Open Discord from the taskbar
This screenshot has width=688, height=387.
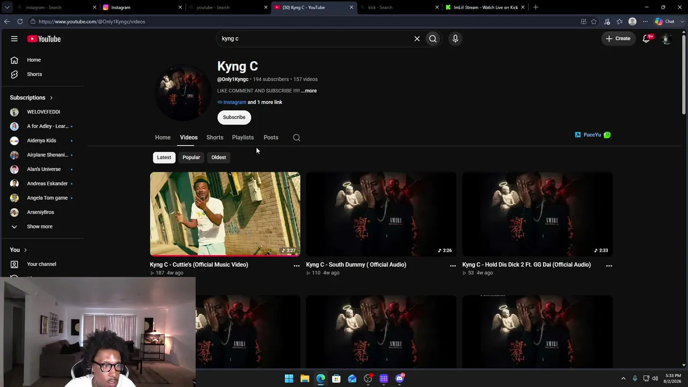coord(399,378)
